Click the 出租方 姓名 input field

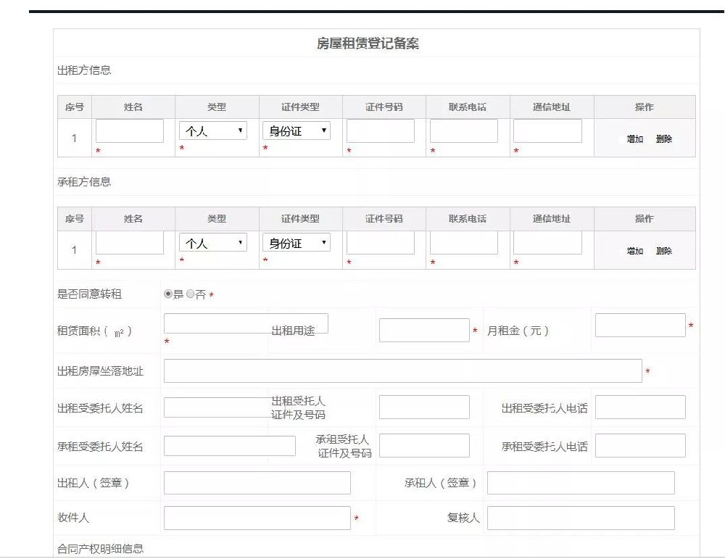tap(129, 131)
